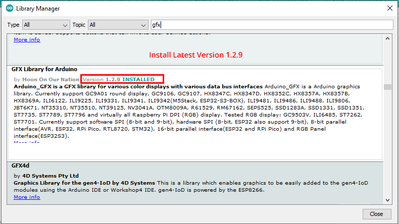Image resolution: width=399 pixels, height=224 pixels.
Task: Click the search field containing 'gfx'
Action: [x=272, y=25]
